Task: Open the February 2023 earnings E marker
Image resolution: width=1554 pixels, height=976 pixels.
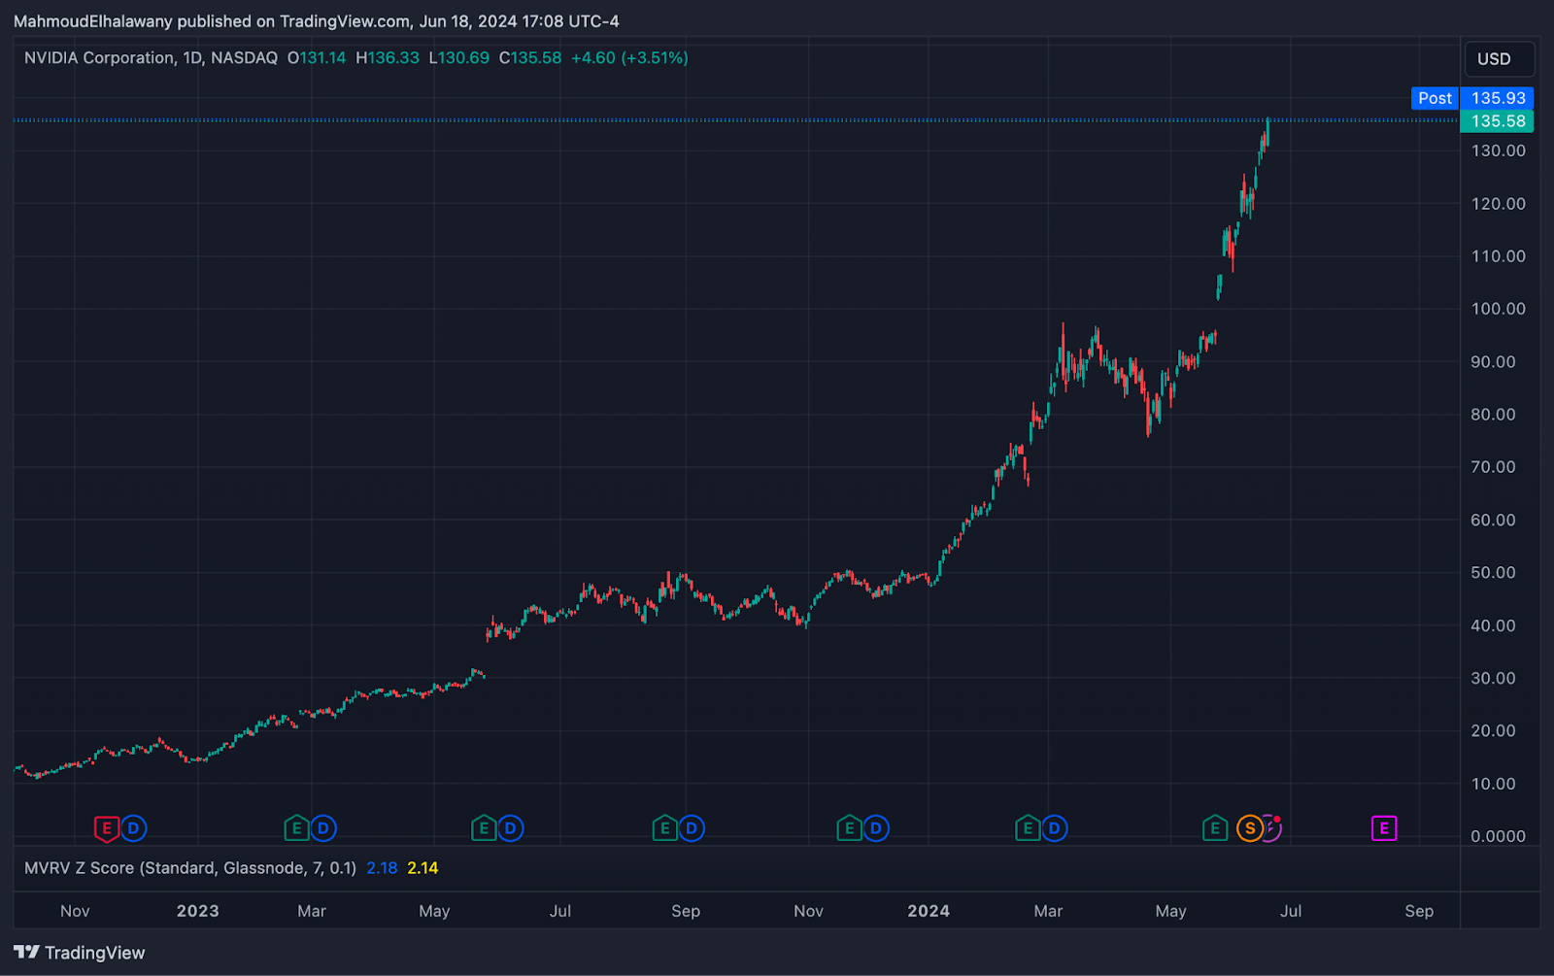Action: pos(296,828)
